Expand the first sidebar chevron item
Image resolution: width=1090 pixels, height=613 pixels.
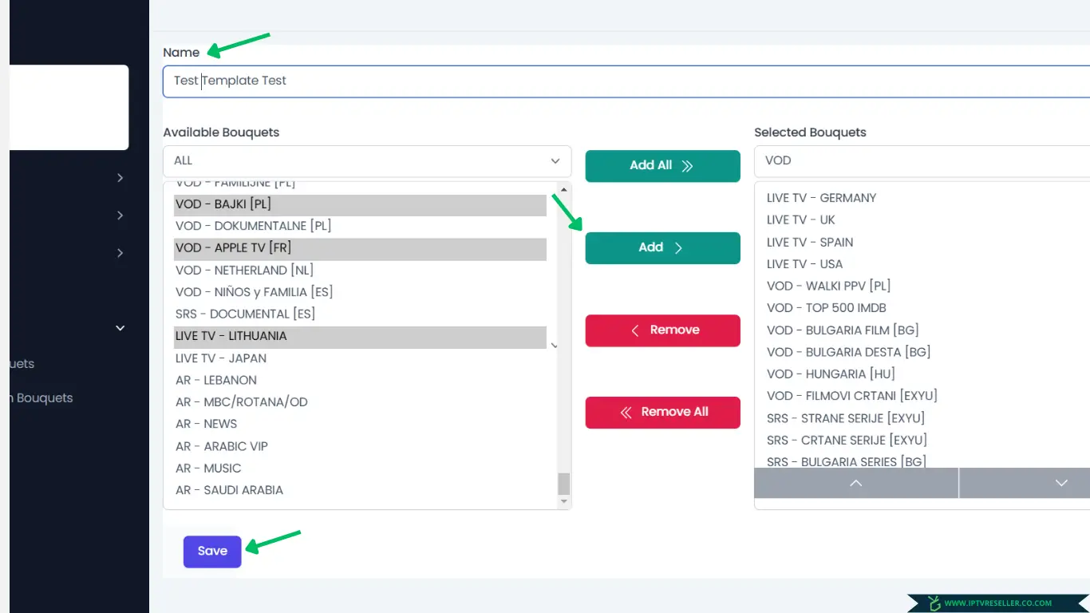tap(120, 178)
